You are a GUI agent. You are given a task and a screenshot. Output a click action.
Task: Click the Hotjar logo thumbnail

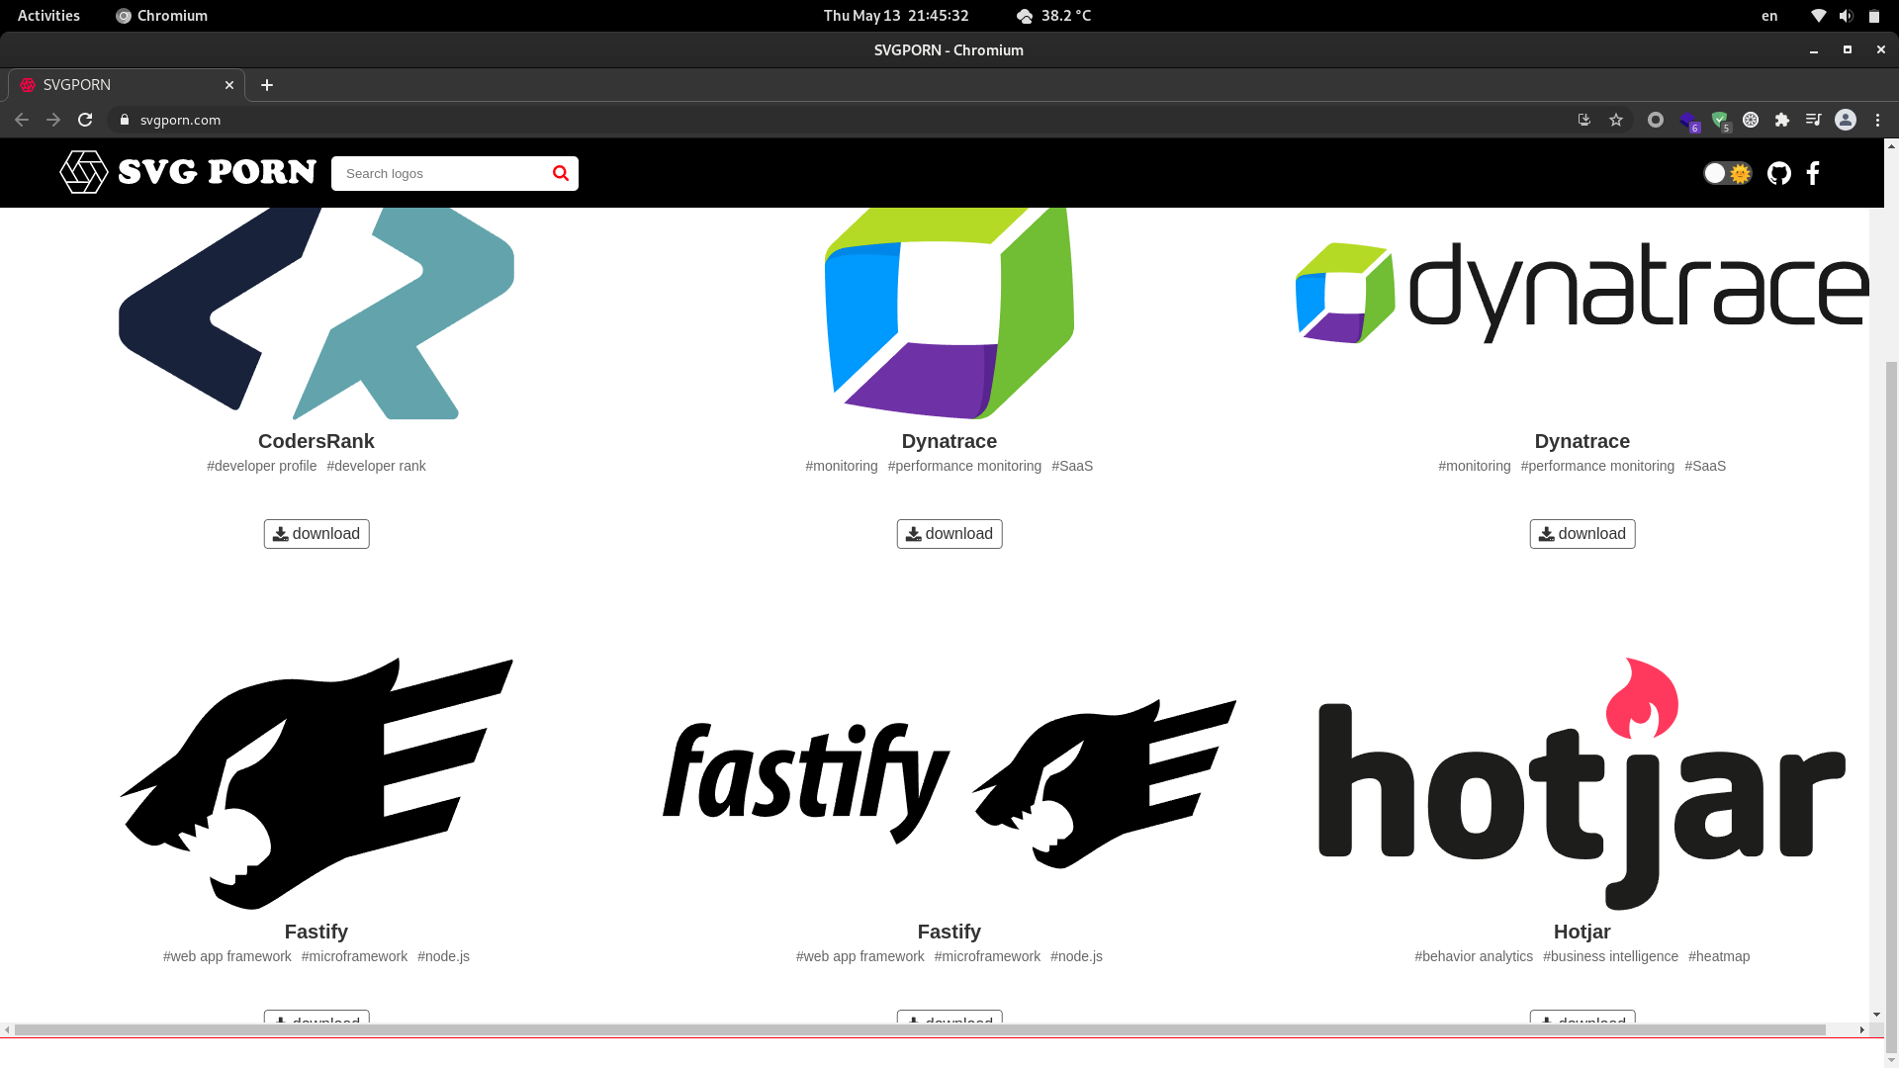(x=1582, y=782)
